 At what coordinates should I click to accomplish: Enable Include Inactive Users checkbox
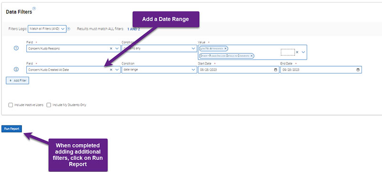tap(11, 105)
